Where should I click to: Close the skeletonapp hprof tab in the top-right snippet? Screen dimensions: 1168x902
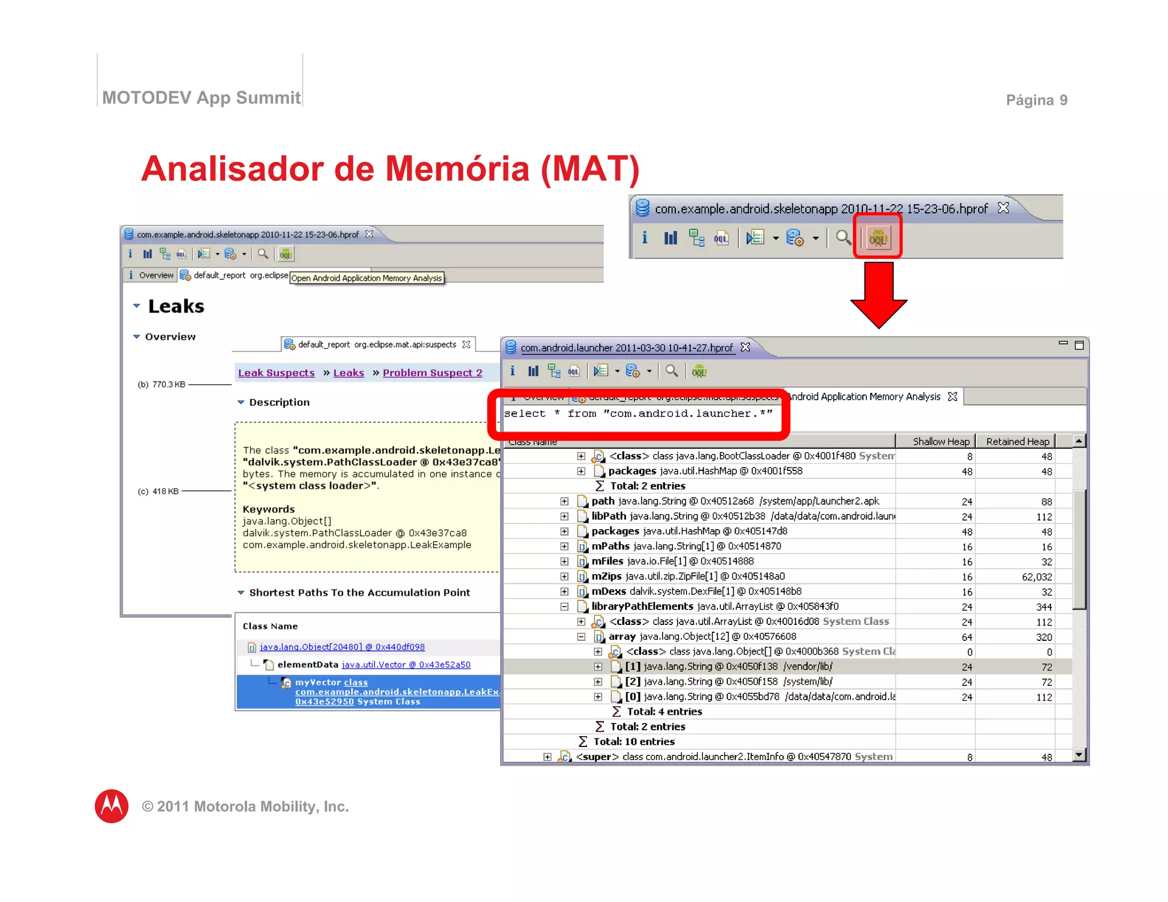pyautogui.click(x=1003, y=208)
